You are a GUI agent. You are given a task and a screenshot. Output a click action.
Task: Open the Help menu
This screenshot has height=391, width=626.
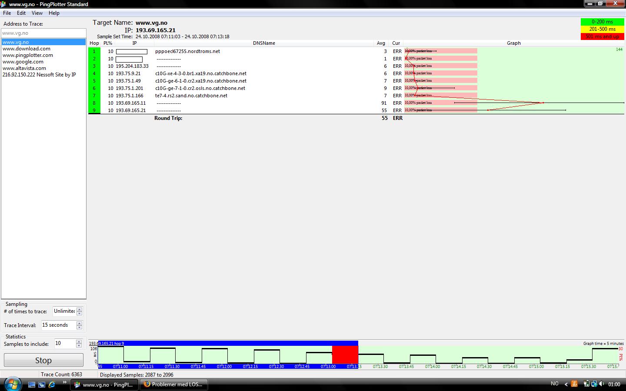click(x=54, y=13)
